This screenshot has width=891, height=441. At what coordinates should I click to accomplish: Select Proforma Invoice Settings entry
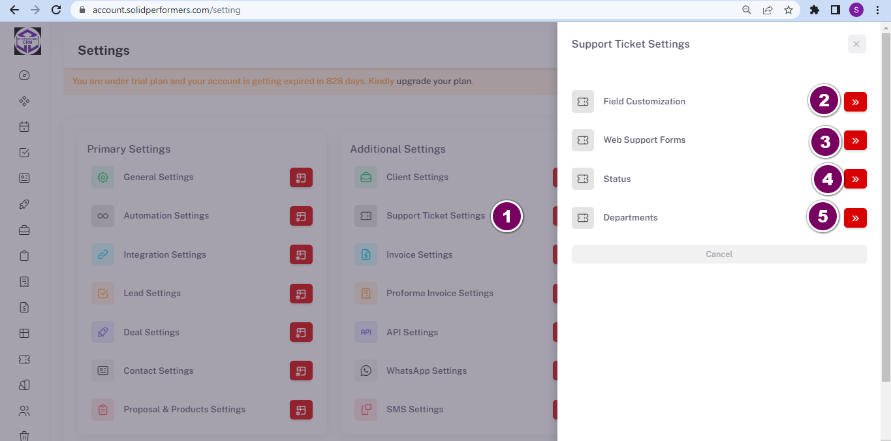point(440,293)
